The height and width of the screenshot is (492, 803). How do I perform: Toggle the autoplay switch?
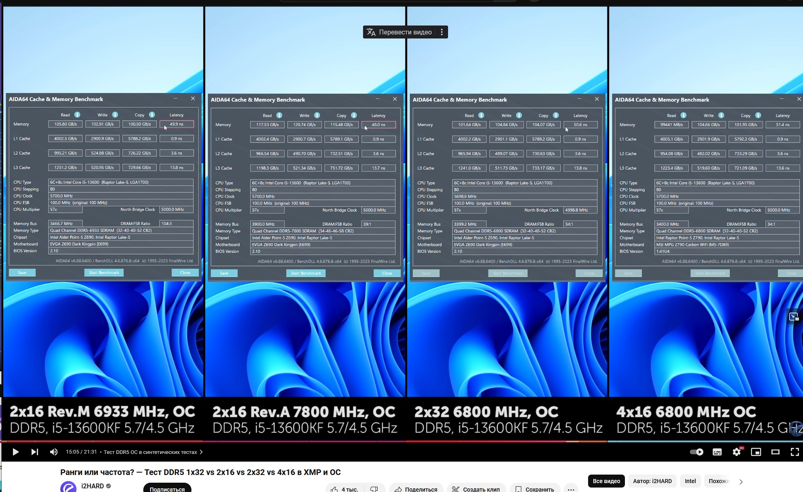[696, 452]
